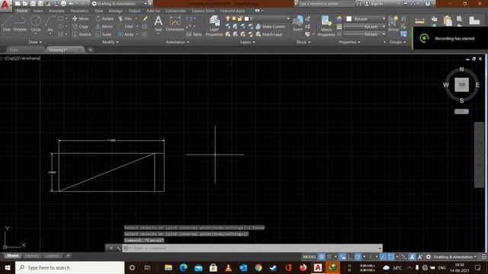Select the Polyline tool
The image size is (488, 274).
coord(20,24)
